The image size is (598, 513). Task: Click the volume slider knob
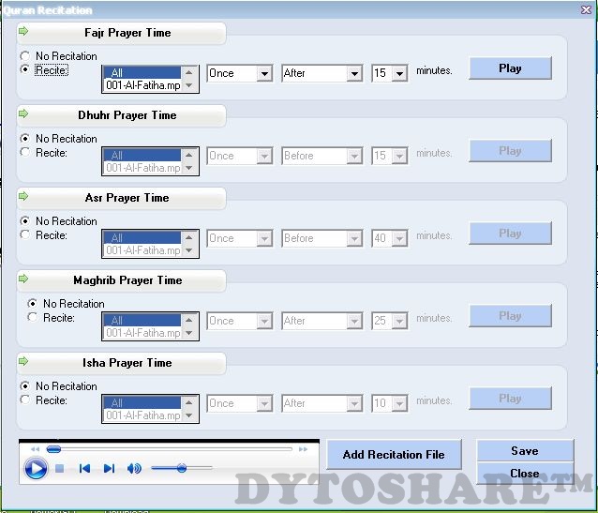pyautogui.click(x=182, y=468)
